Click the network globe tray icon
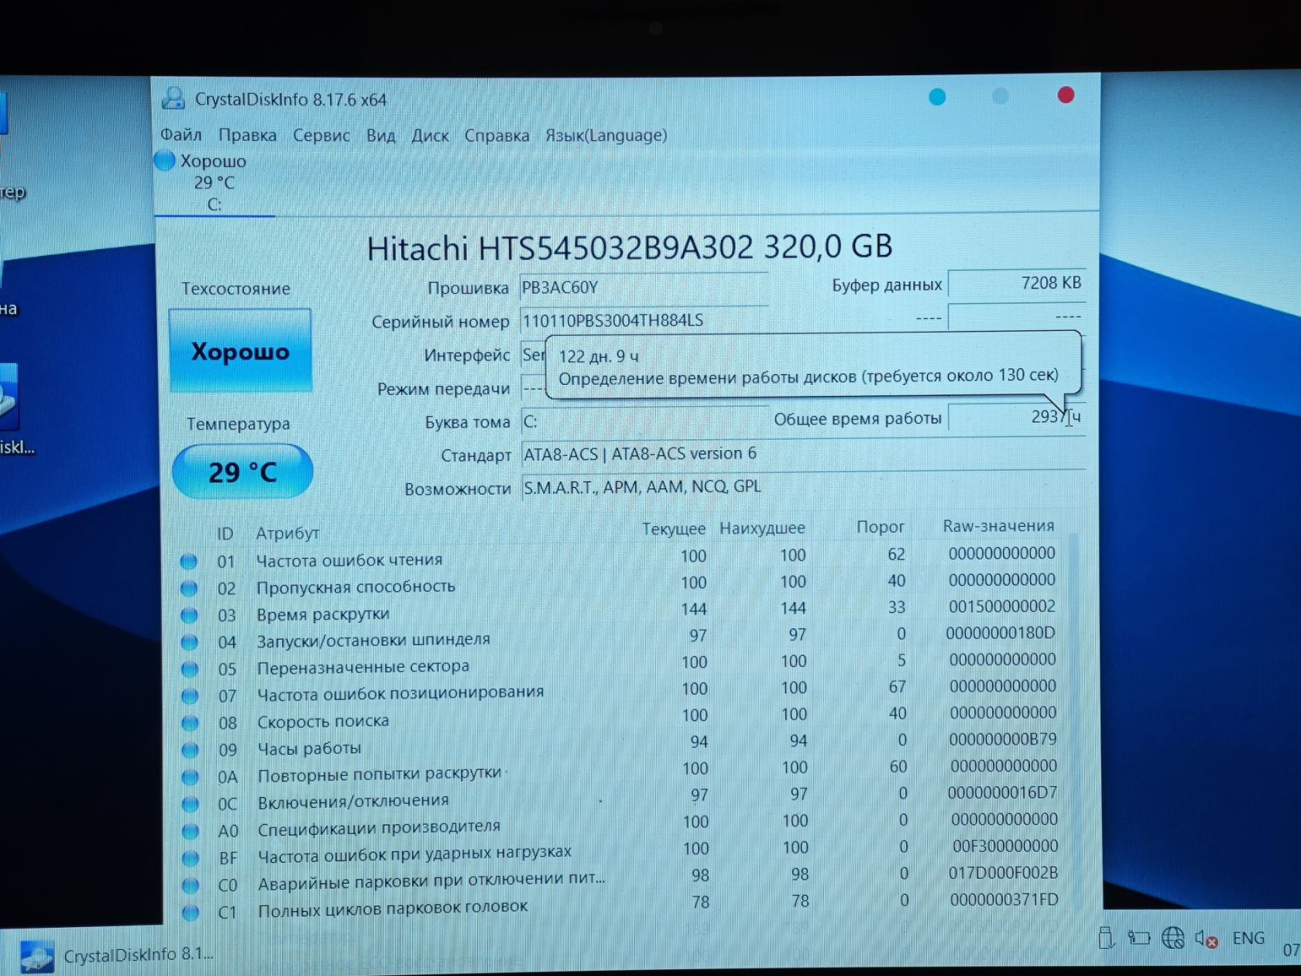 [1172, 938]
